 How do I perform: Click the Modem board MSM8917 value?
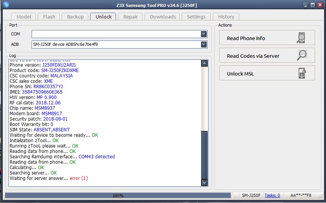pos(52,114)
